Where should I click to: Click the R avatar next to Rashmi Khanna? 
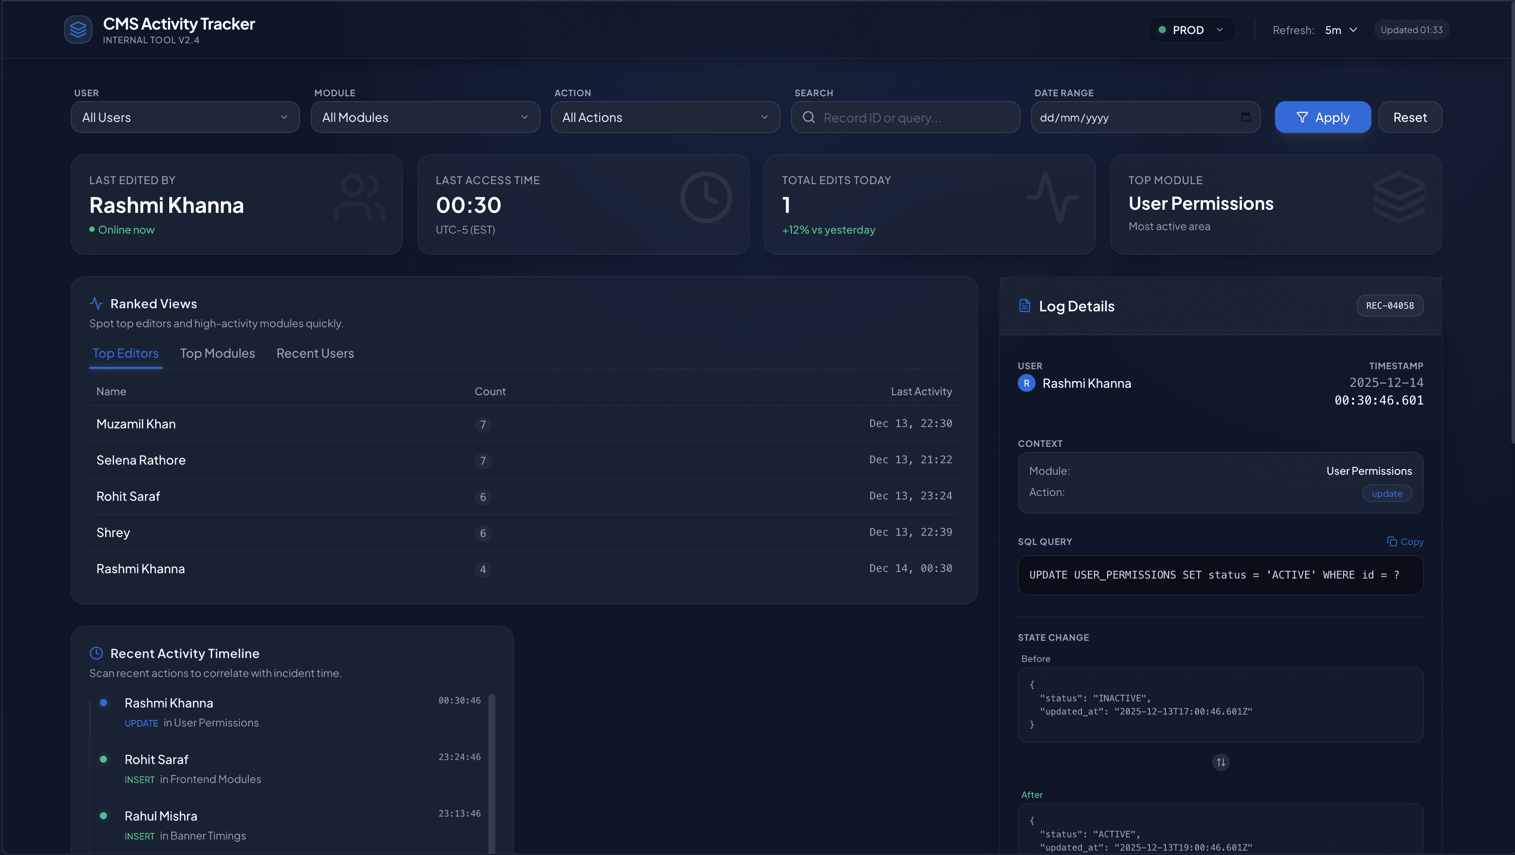tap(1026, 383)
